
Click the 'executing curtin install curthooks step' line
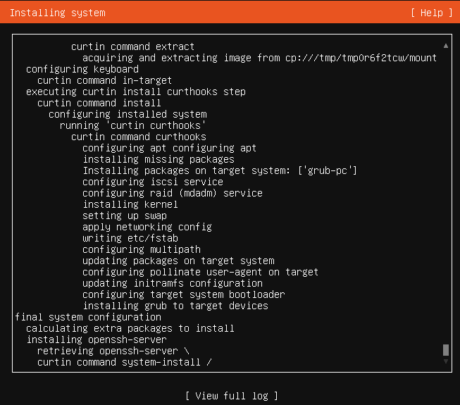pos(135,92)
